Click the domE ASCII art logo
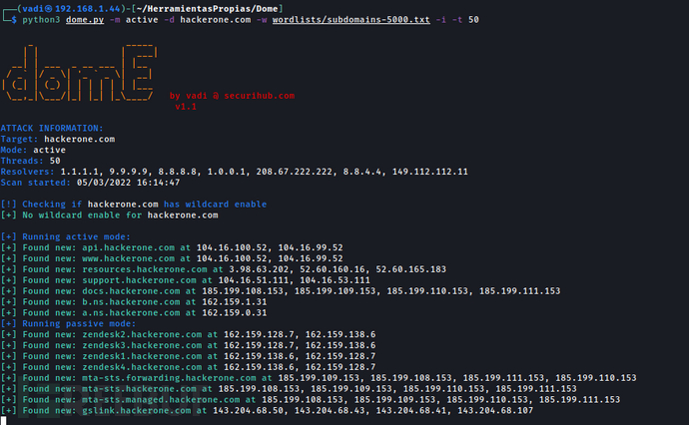Image resolution: width=689 pixels, height=425 pixels. (x=80, y=73)
